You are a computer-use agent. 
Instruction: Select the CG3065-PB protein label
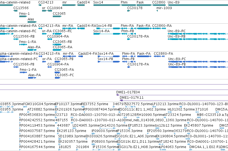pos(64,59)
